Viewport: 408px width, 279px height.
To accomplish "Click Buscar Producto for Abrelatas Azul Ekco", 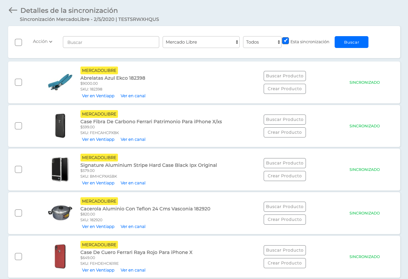I will click(285, 76).
